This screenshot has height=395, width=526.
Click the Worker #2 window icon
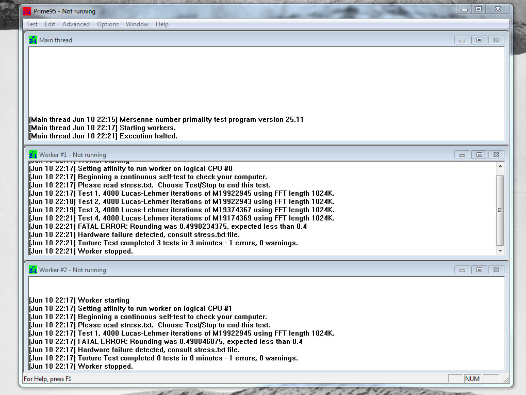pos(33,270)
